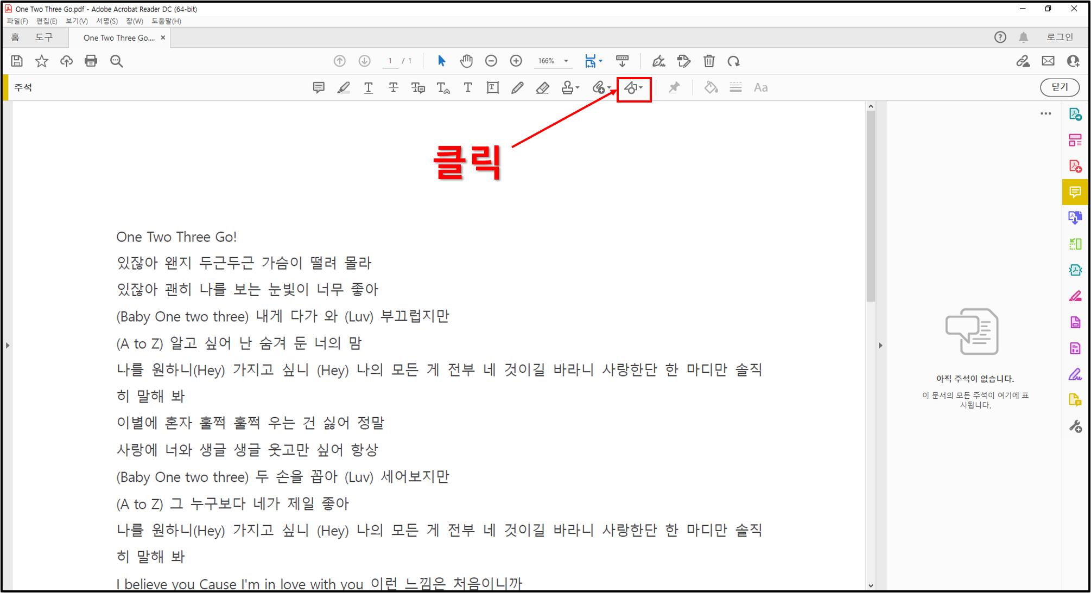This screenshot has width=1091, height=593.
Task: Open the fit page options dropdown
Action: [594, 61]
